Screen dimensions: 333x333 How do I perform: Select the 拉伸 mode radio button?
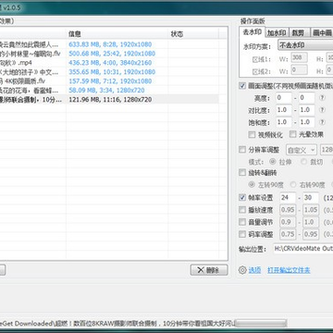273,162
